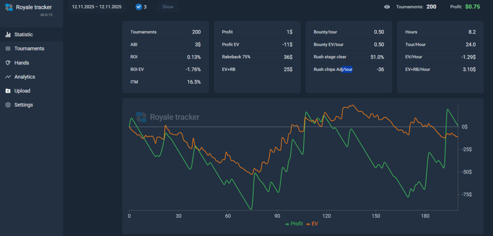Click the Tournaments list icon in sidebar
This screenshot has width=493, height=236.
click(8, 49)
